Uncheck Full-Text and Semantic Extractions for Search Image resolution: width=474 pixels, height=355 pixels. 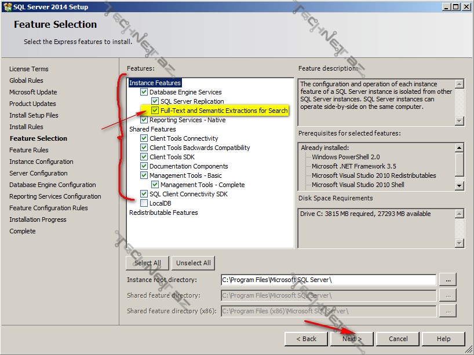click(x=155, y=110)
